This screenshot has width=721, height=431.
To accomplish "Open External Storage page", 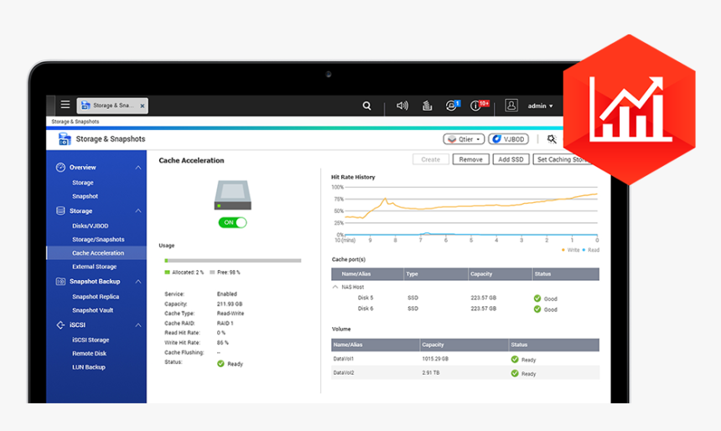I will (x=94, y=267).
